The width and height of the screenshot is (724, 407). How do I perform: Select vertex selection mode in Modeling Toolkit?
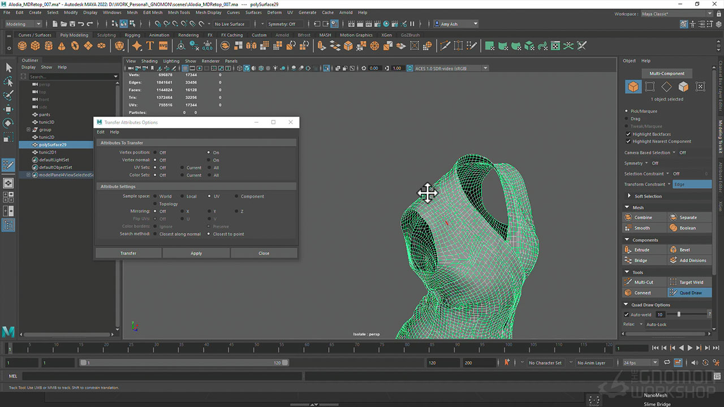pos(649,86)
